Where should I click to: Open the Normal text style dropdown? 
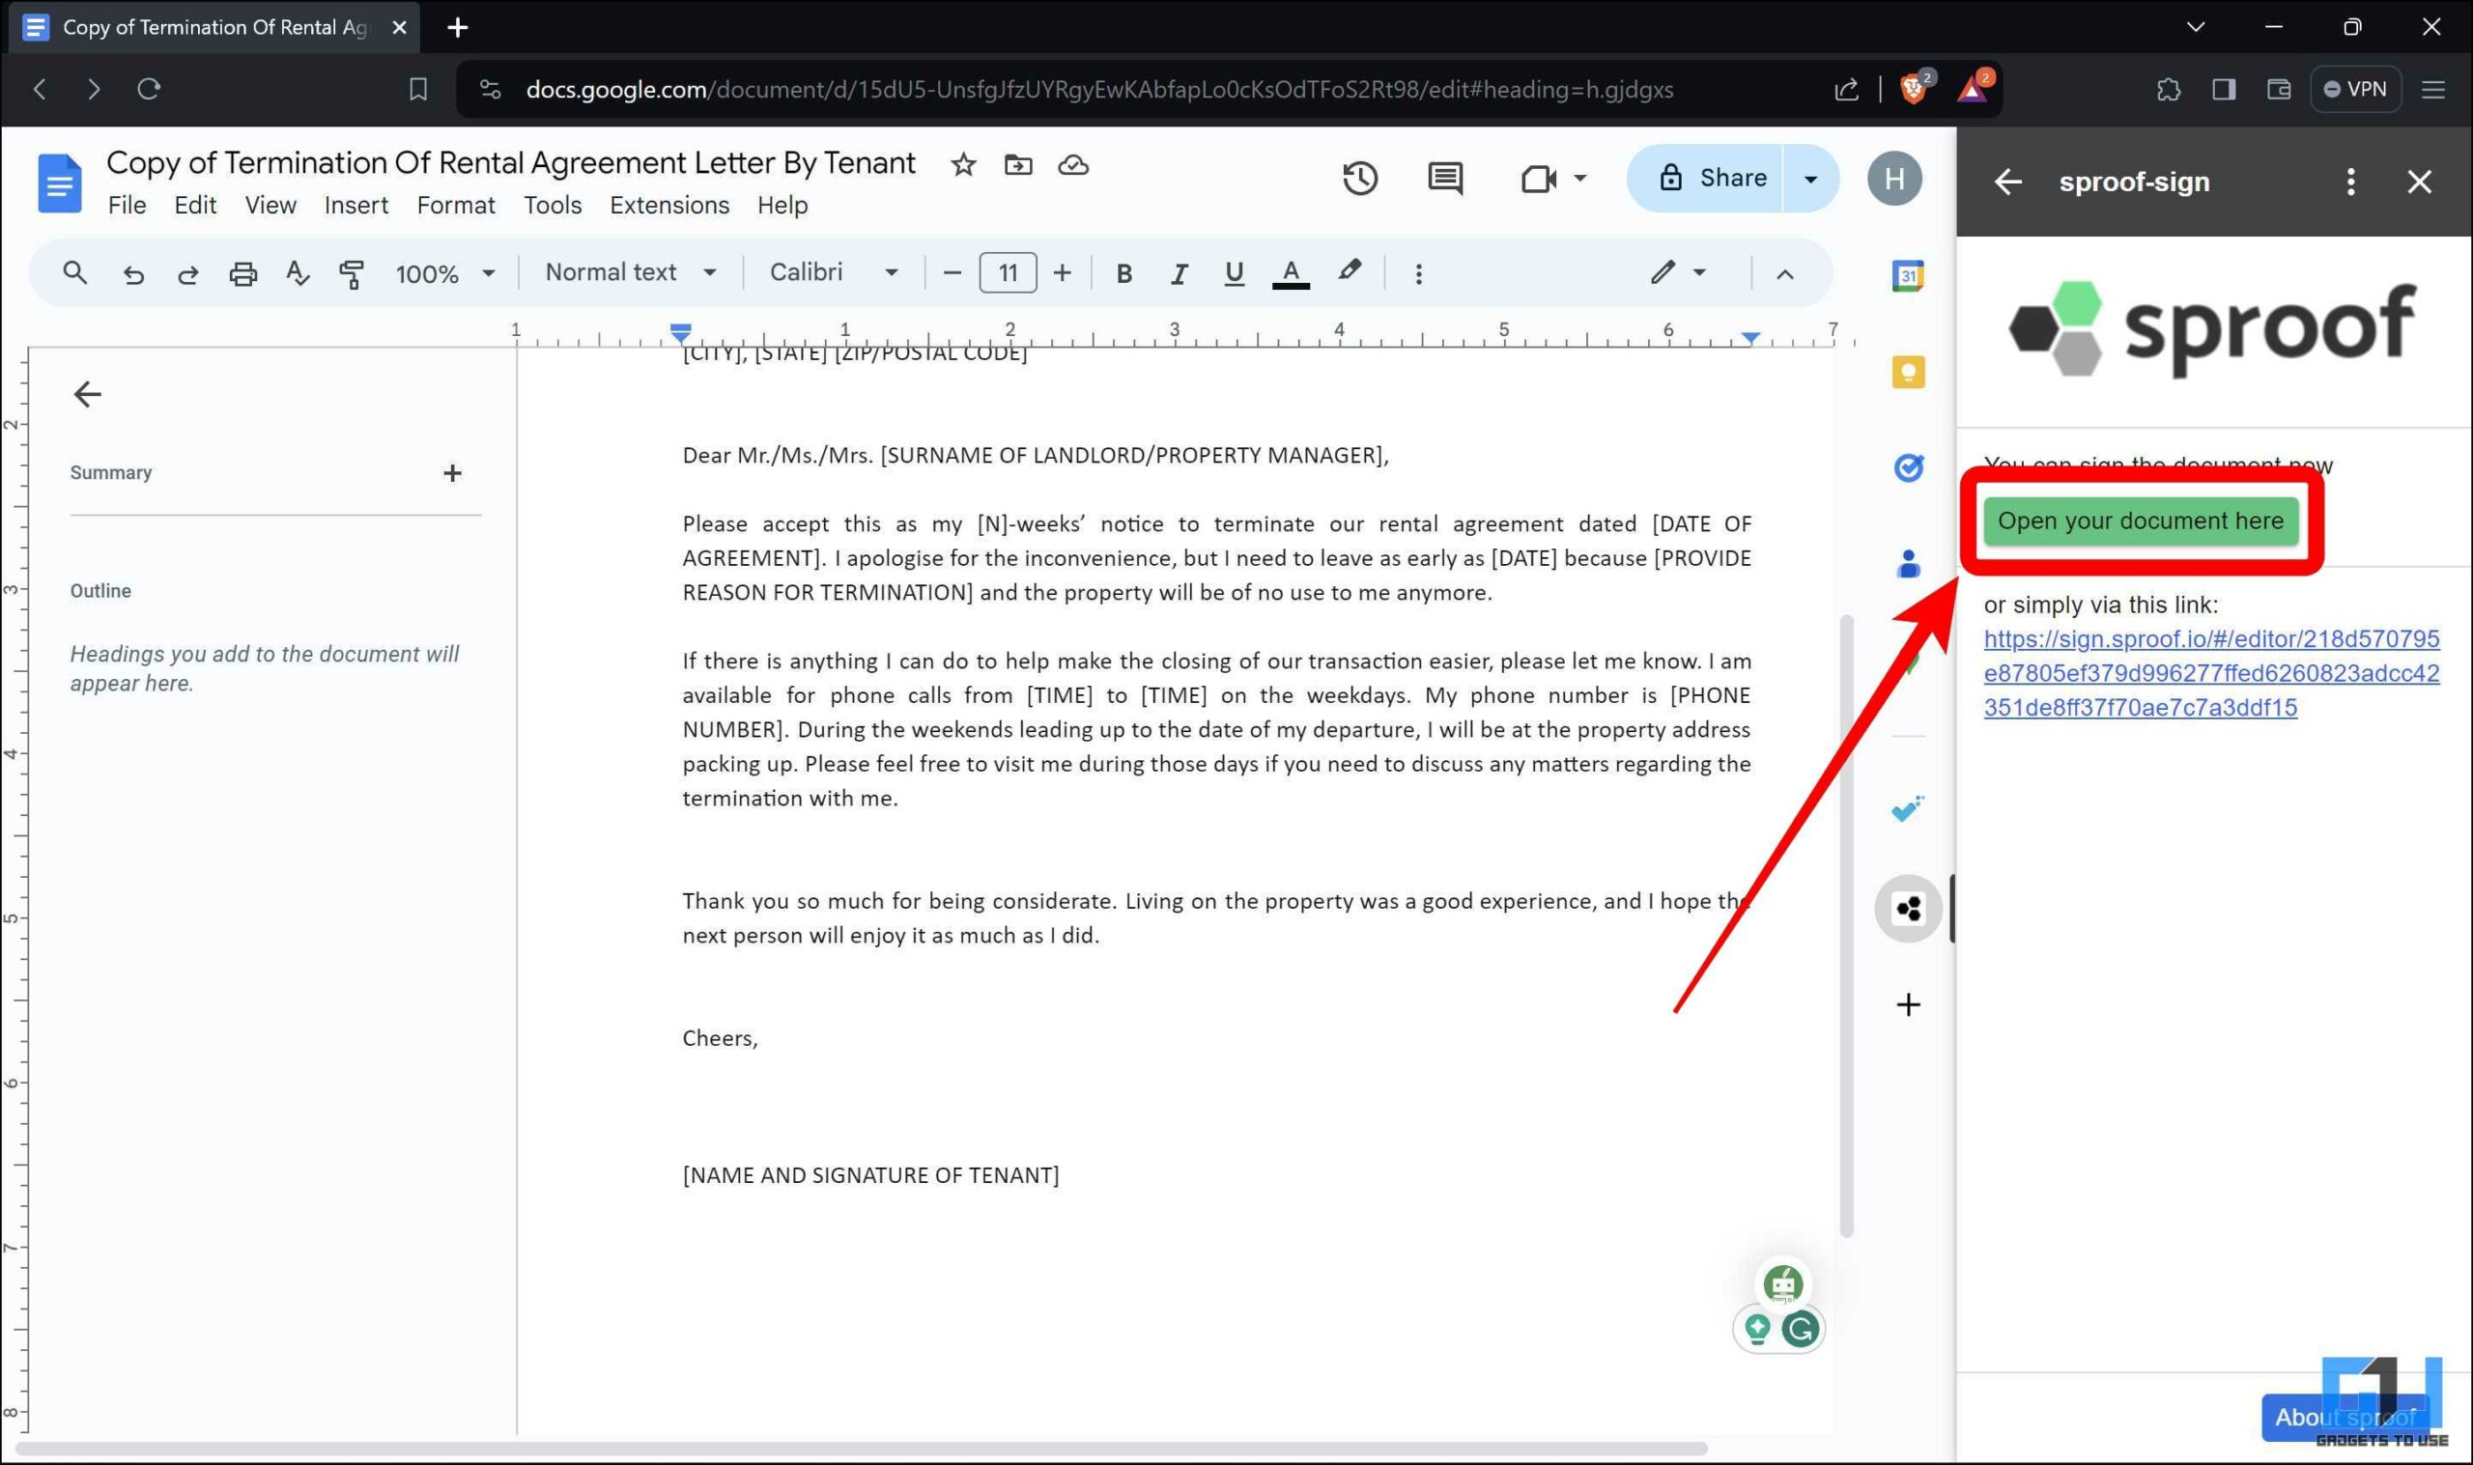pos(631,272)
